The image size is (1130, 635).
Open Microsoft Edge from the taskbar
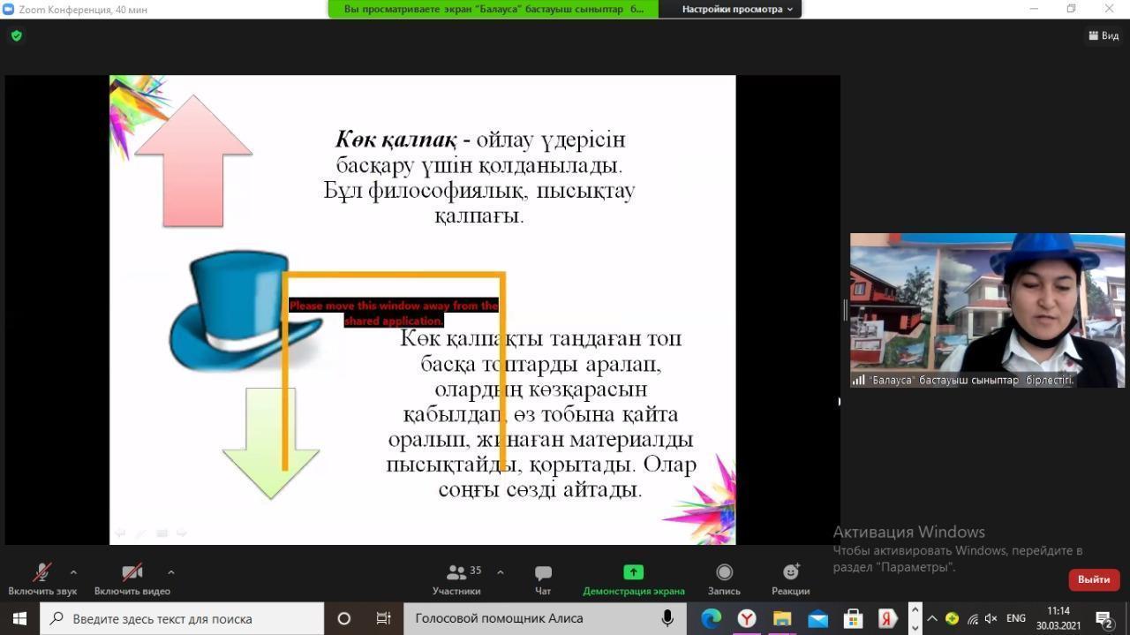(x=711, y=618)
